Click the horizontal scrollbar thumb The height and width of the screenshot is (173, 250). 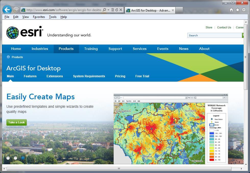tap(119, 169)
